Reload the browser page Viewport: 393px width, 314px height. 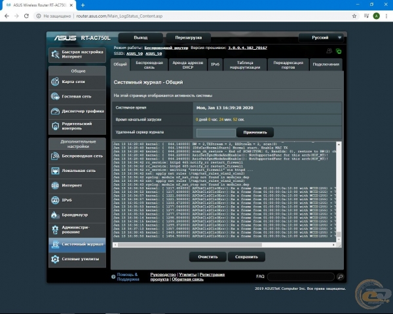tap(26, 16)
